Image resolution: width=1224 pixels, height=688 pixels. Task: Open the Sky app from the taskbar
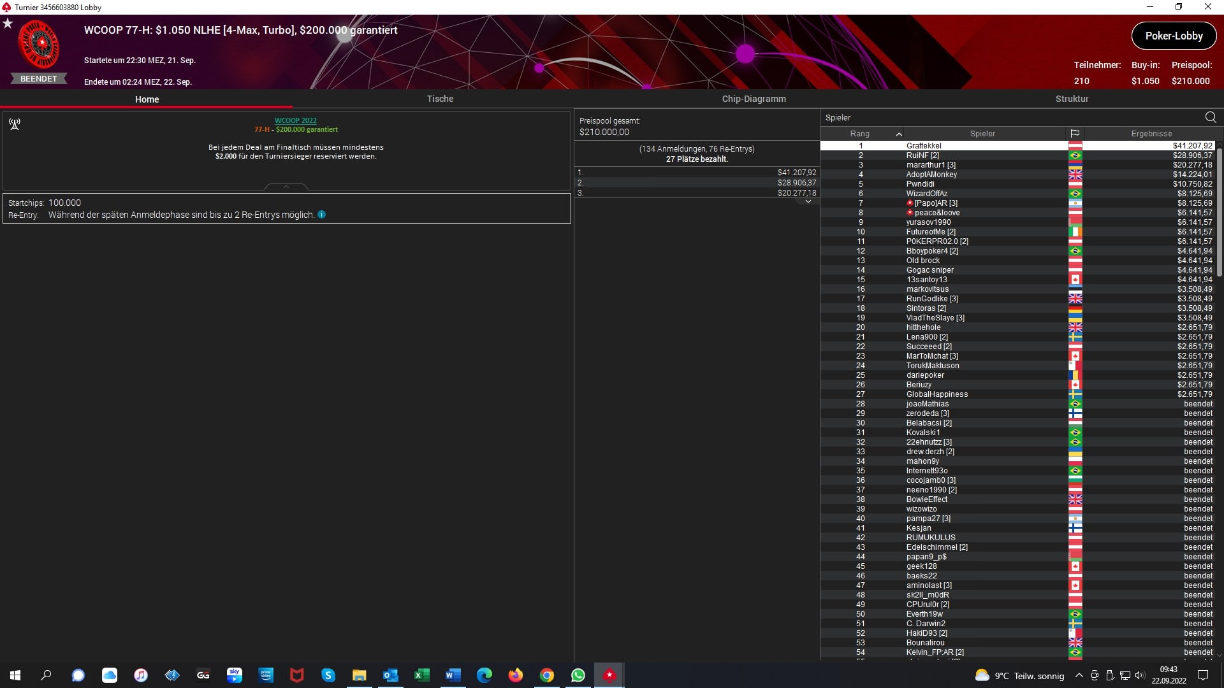point(235,675)
